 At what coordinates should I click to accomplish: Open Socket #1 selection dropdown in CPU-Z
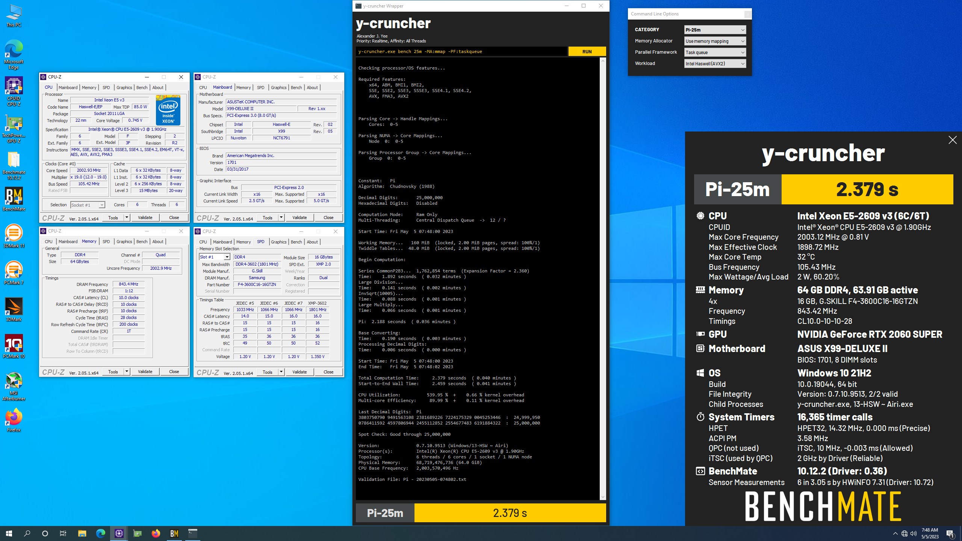pyautogui.click(x=88, y=205)
